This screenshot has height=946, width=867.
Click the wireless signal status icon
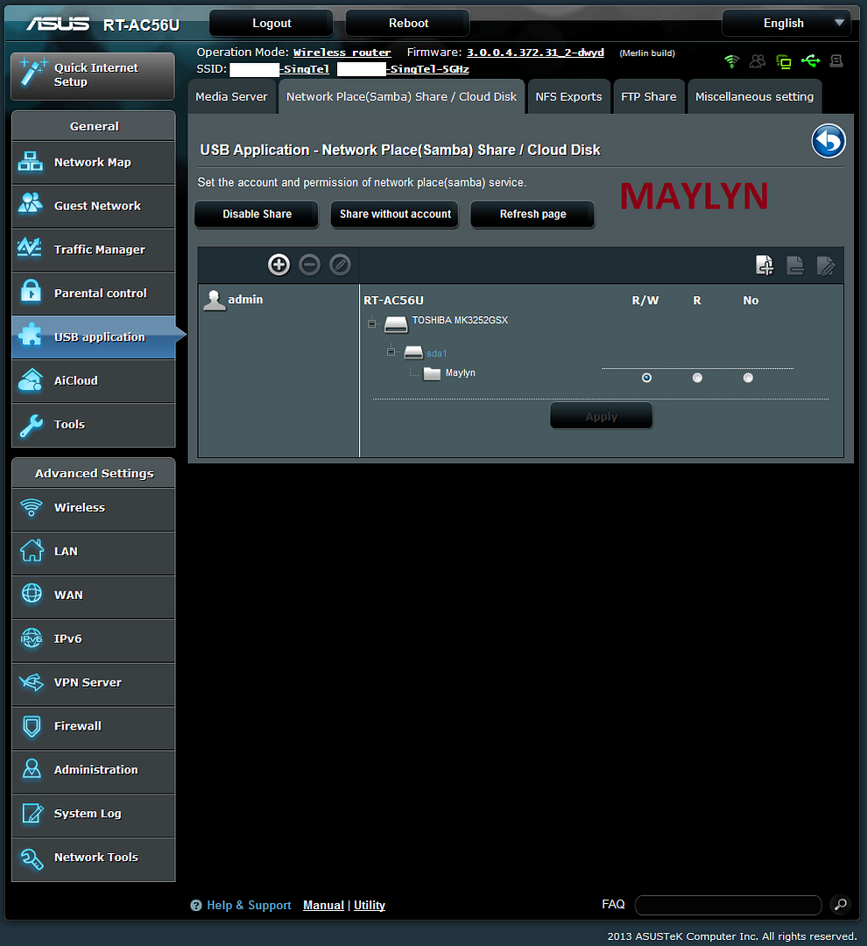pos(731,61)
